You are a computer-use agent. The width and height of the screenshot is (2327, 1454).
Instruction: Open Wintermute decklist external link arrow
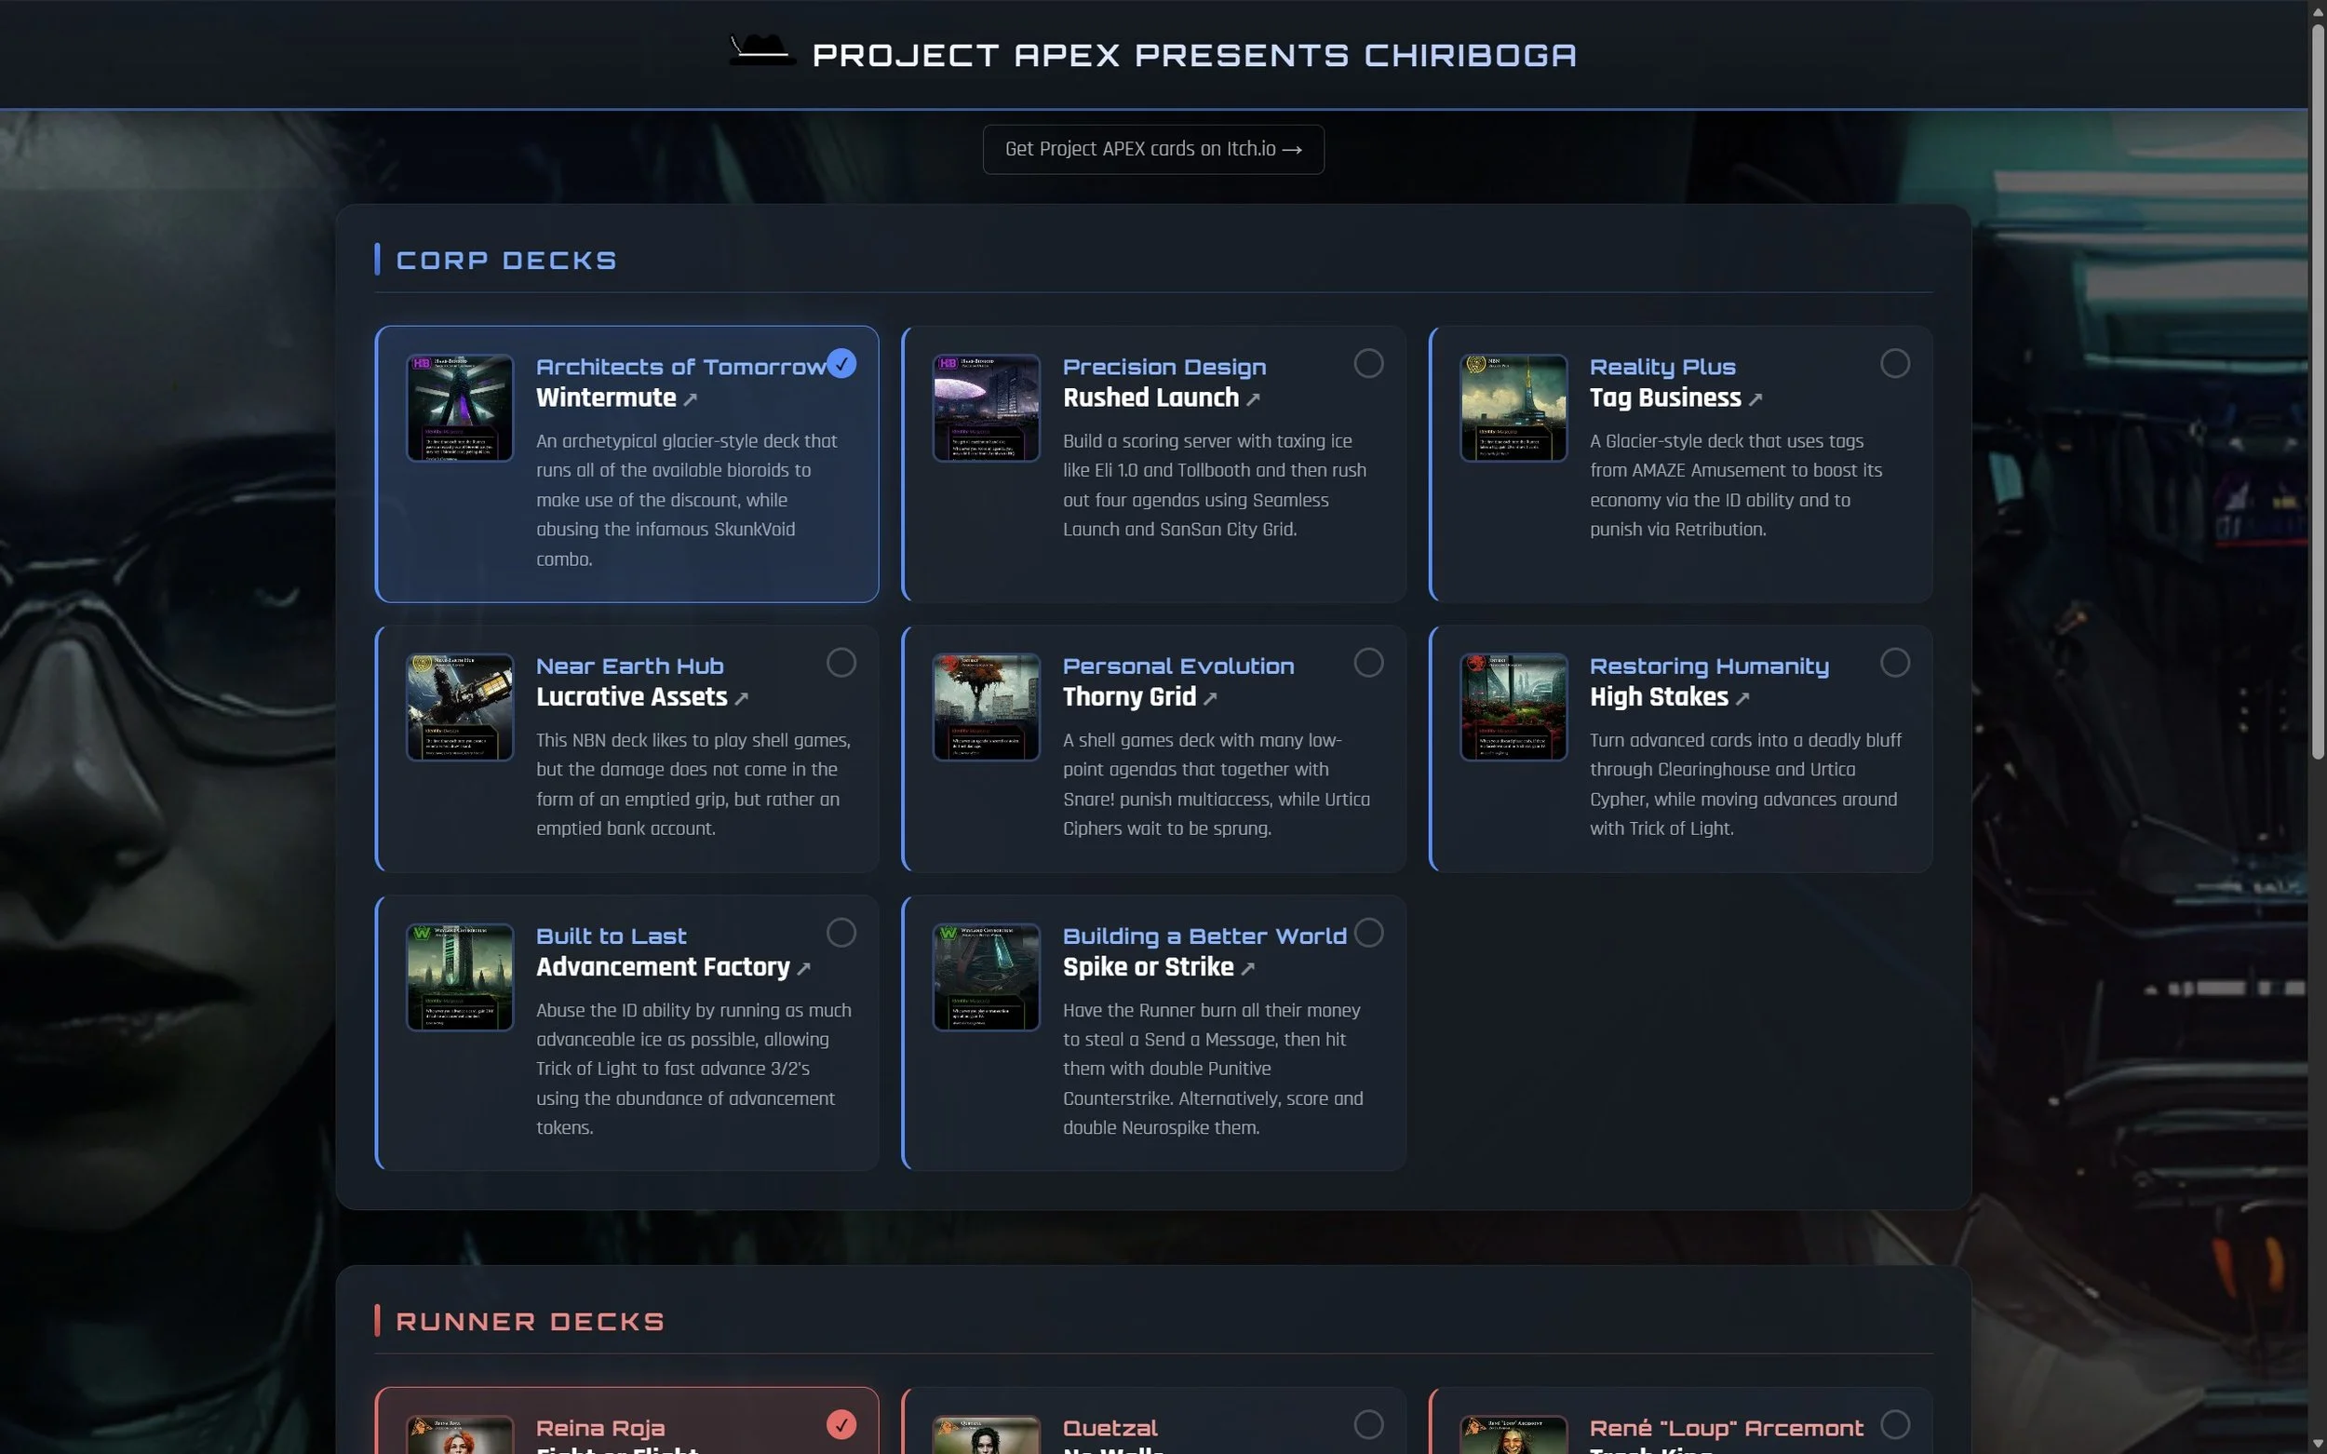click(691, 399)
